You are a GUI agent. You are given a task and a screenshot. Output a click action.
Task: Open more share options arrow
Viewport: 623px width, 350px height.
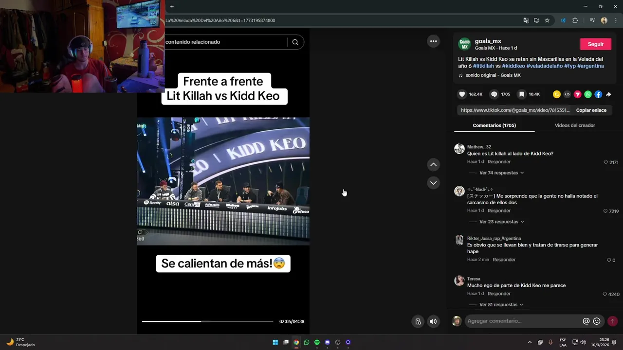[x=608, y=94]
